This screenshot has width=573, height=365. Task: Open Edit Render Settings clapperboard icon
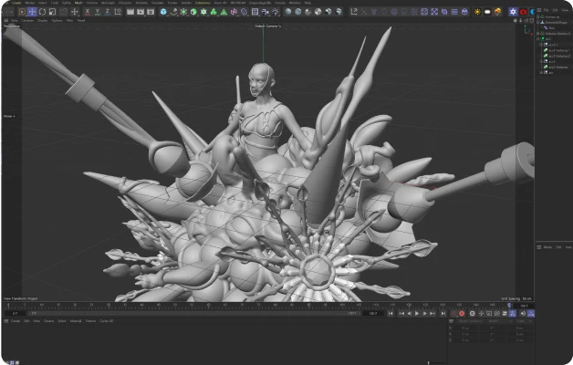151,12
